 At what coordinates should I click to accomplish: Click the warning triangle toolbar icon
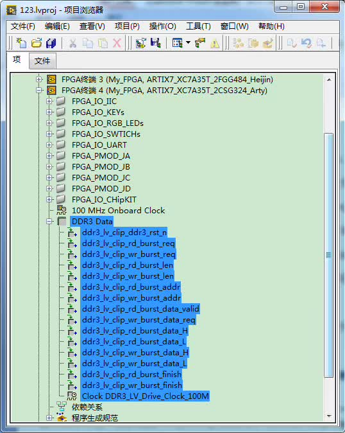coord(215,43)
